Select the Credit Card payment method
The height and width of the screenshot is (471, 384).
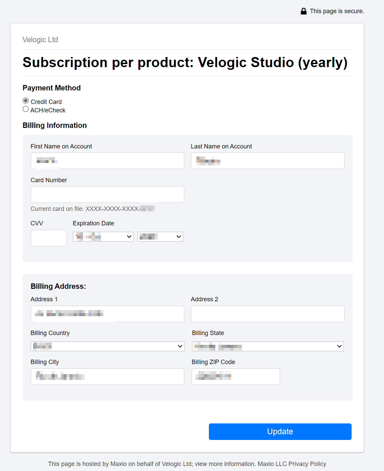(x=26, y=101)
